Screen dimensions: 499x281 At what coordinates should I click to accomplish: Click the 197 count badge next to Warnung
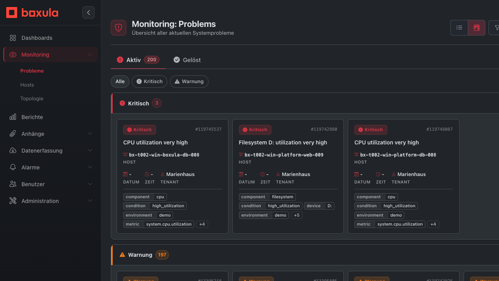point(162,255)
